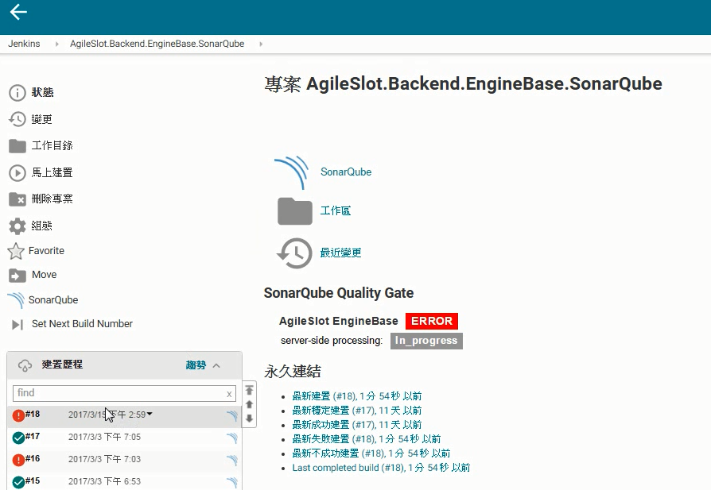Move up one page in build history
Screen dimensions: 711x490
pyautogui.click(x=250, y=404)
